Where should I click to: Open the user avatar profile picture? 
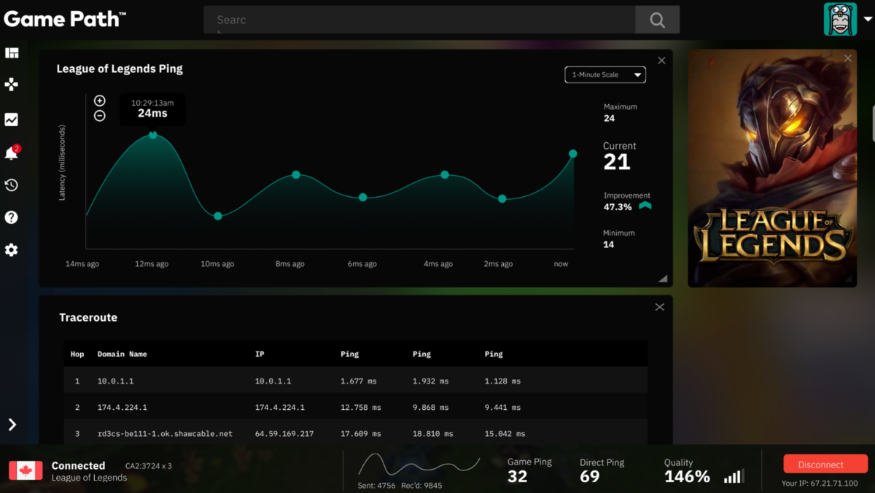[840, 19]
